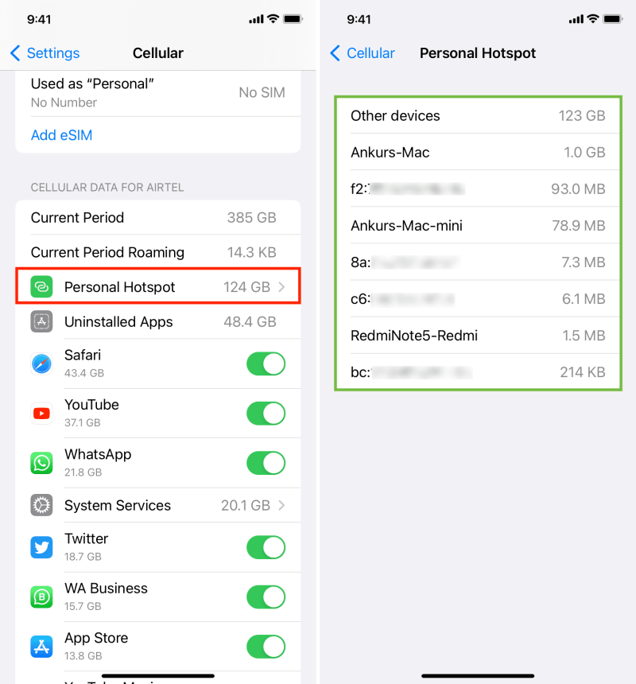Expand System Services 20.1 GB chevron
This screenshot has height=684, width=636.
[281, 505]
